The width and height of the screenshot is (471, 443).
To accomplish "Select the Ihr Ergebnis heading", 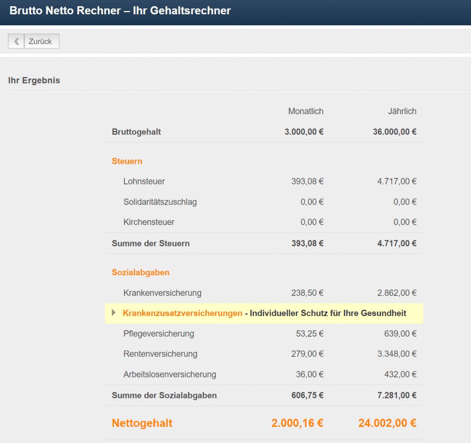I will point(34,81).
